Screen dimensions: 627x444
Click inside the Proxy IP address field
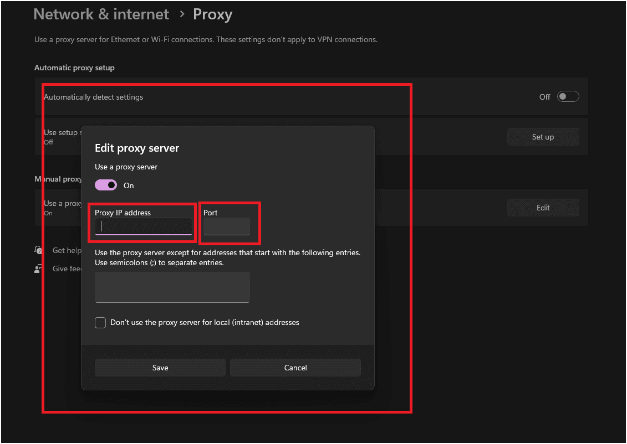[142, 226]
